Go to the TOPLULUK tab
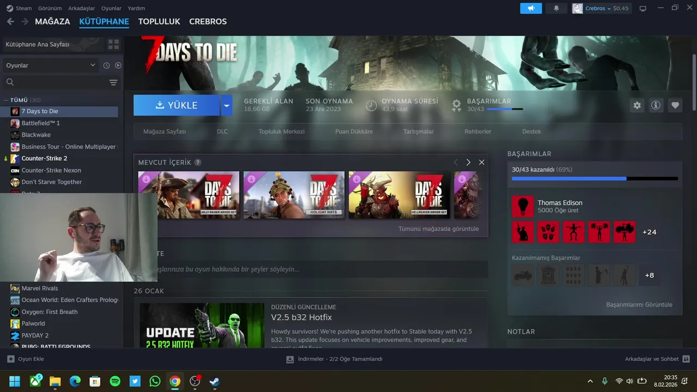This screenshot has width=697, height=392. click(159, 21)
